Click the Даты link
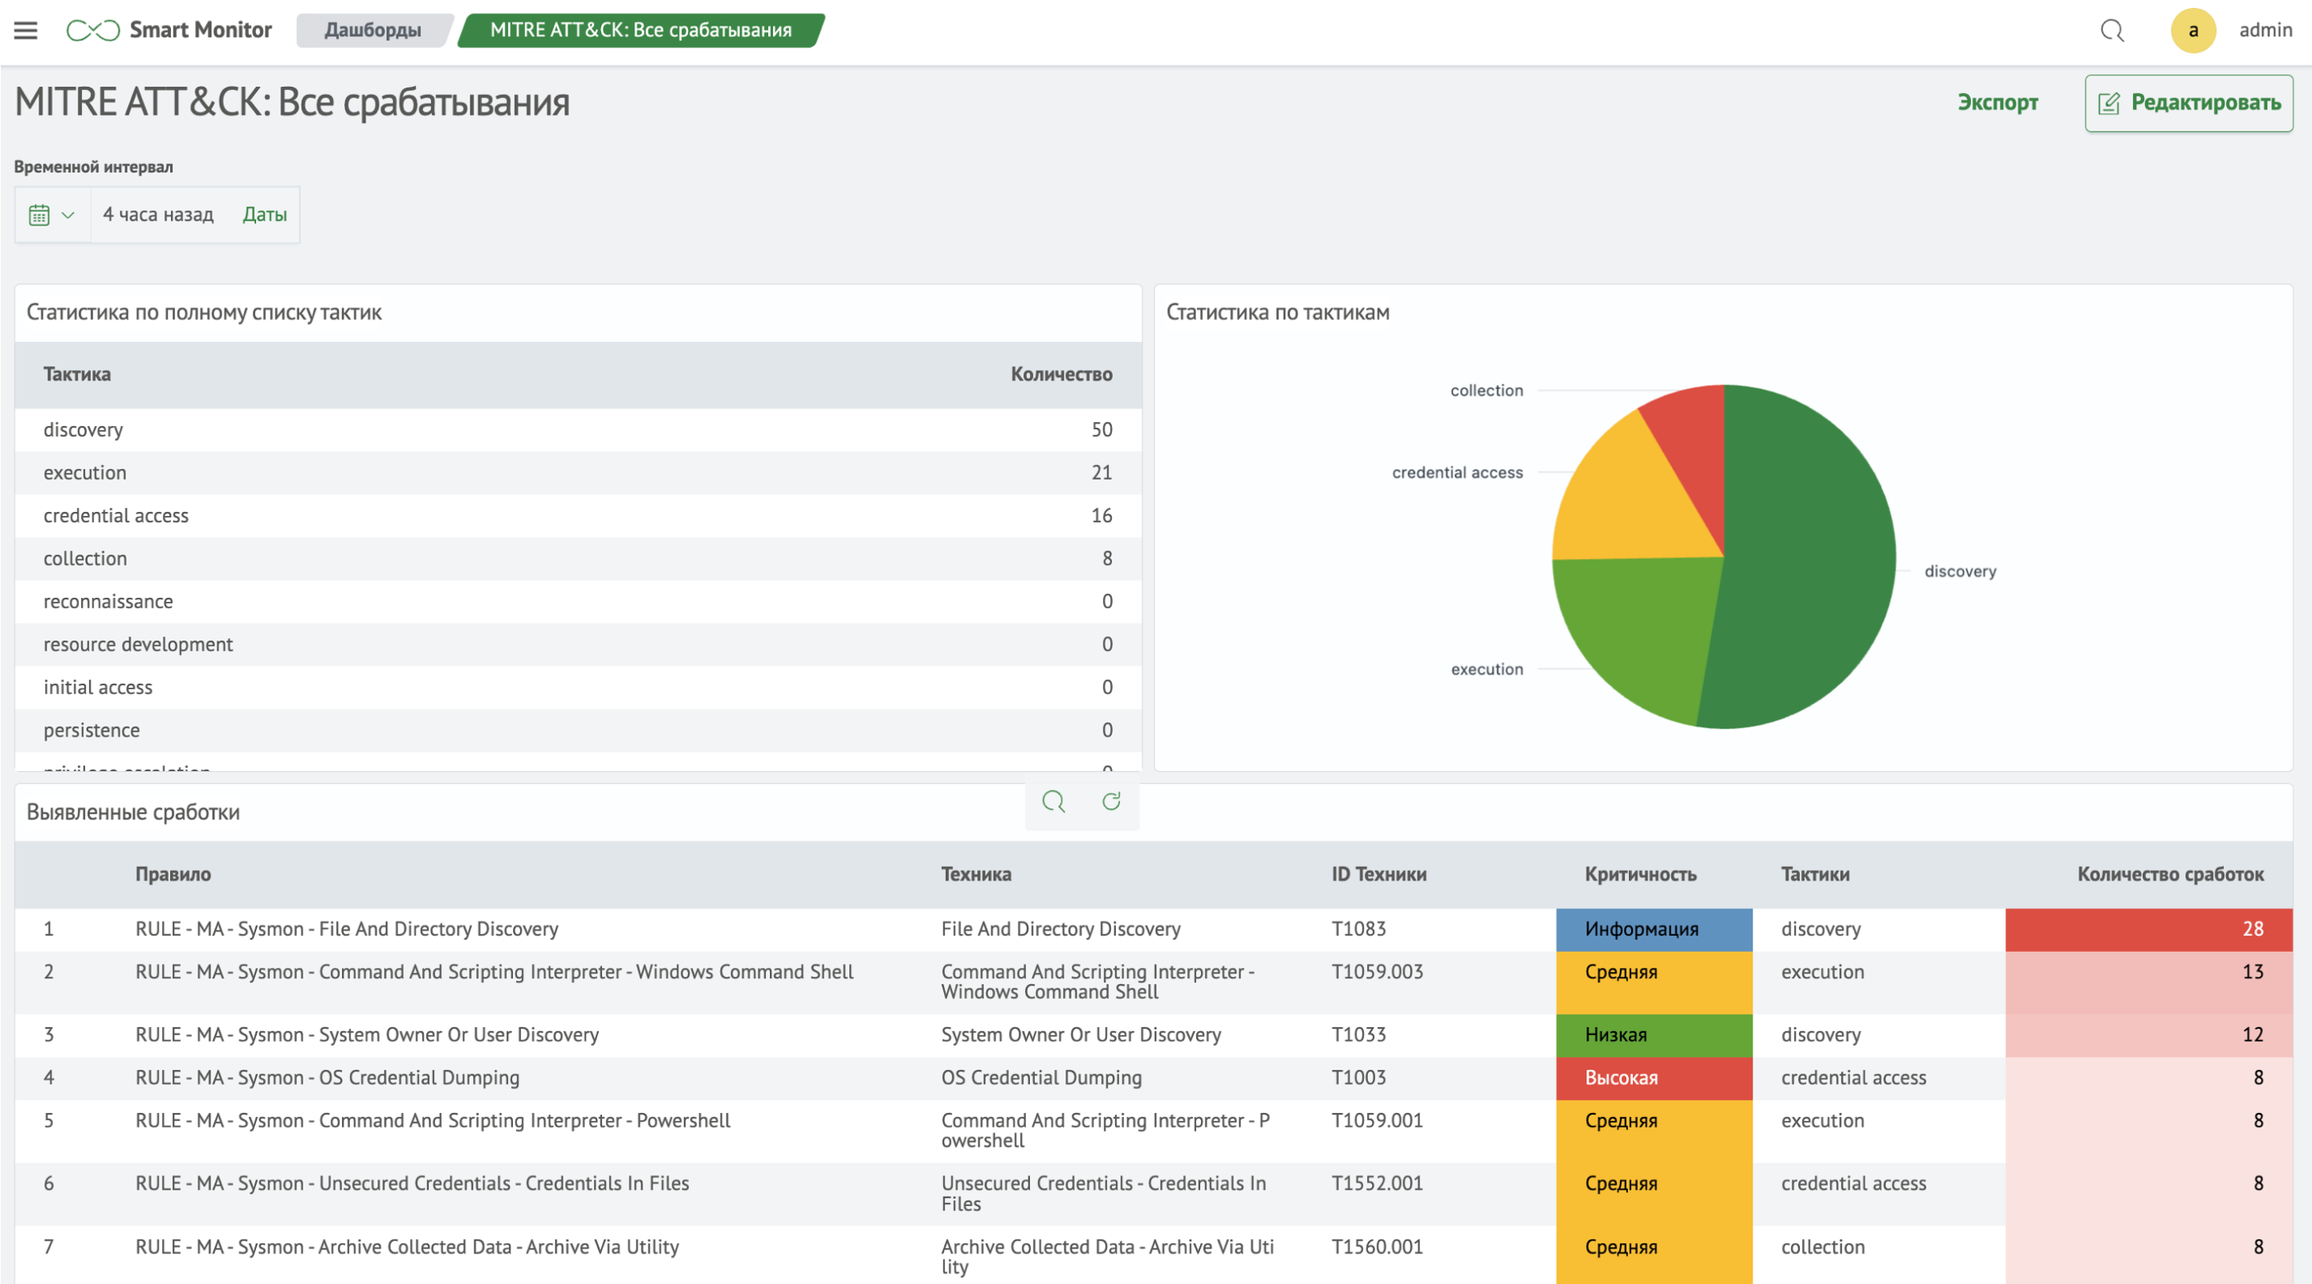This screenshot has height=1284, width=2312. pyautogui.click(x=265, y=214)
